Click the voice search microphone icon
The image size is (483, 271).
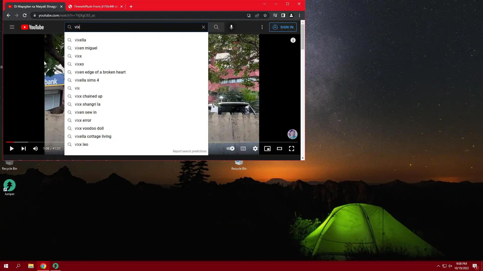(231, 27)
